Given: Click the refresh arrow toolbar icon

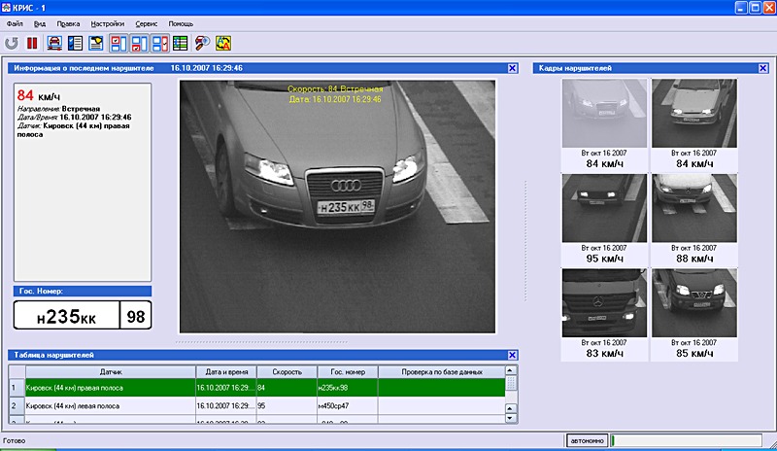Looking at the screenshot, I should pyautogui.click(x=12, y=43).
